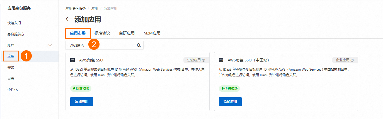Open 快速入门 in the sidebar
This screenshot has width=383, height=119.
(x=14, y=23)
